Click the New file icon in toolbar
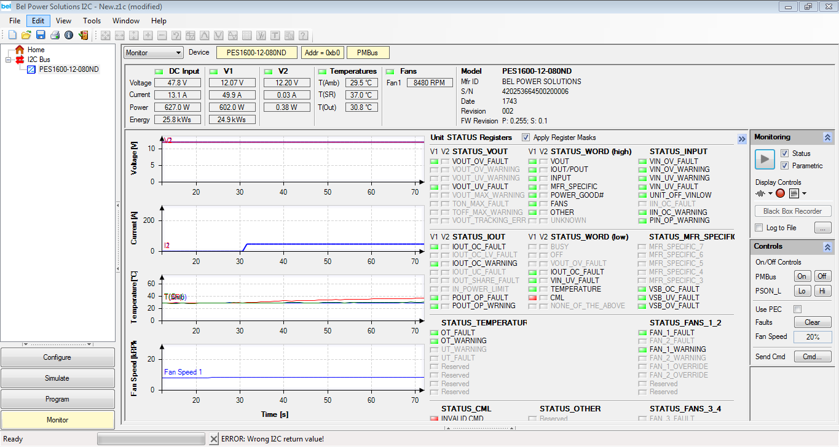This screenshot has width=839, height=447. 12,36
